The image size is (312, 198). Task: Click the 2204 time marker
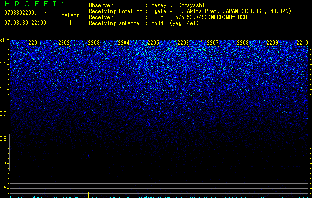(124, 43)
